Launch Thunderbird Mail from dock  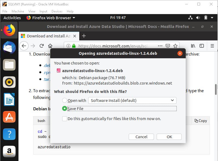(x=9, y=47)
